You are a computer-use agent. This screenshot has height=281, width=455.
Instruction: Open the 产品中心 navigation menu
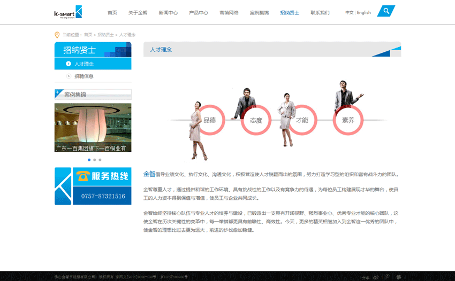click(199, 13)
